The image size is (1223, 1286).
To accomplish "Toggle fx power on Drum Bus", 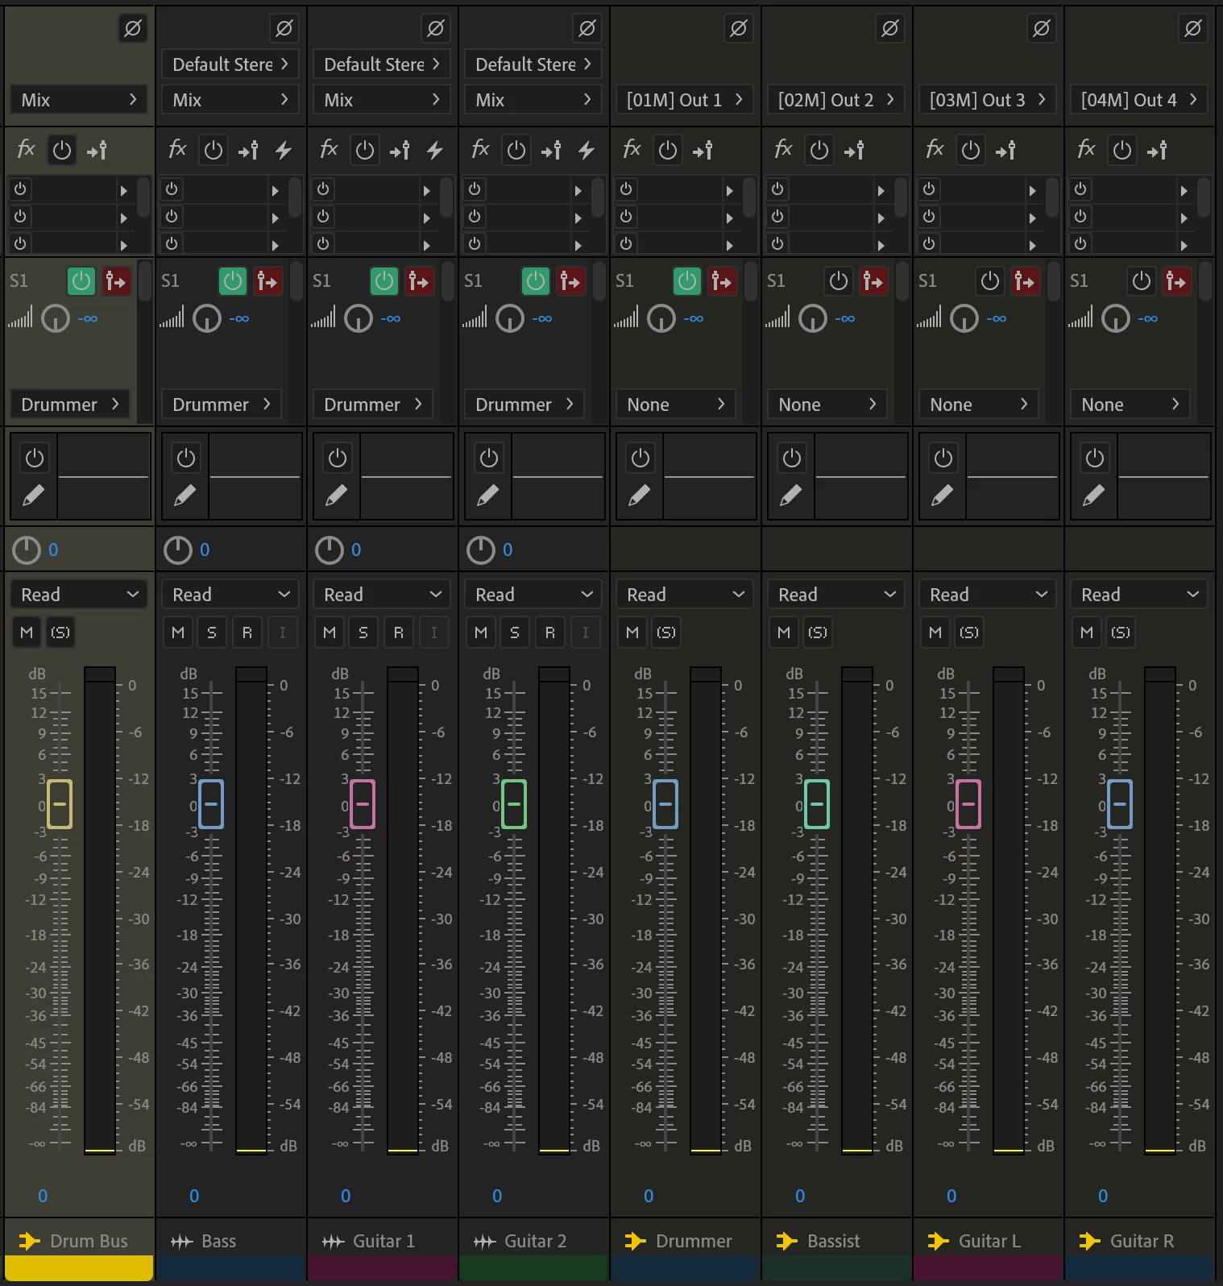I will click(62, 150).
